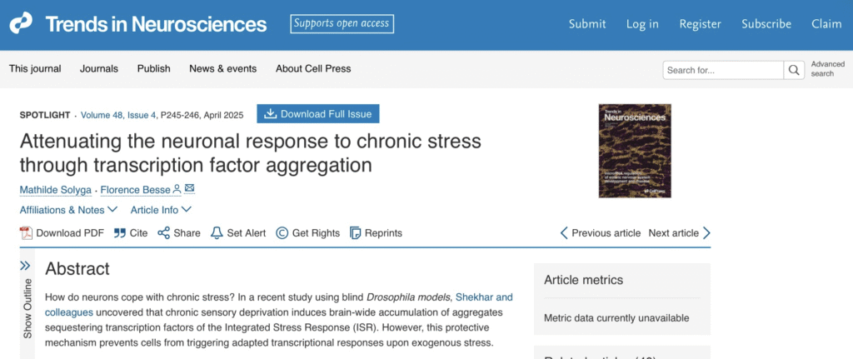Click the person icon beside Florence Besse
This screenshot has height=359, width=853.
pyautogui.click(x=177, y=189)
